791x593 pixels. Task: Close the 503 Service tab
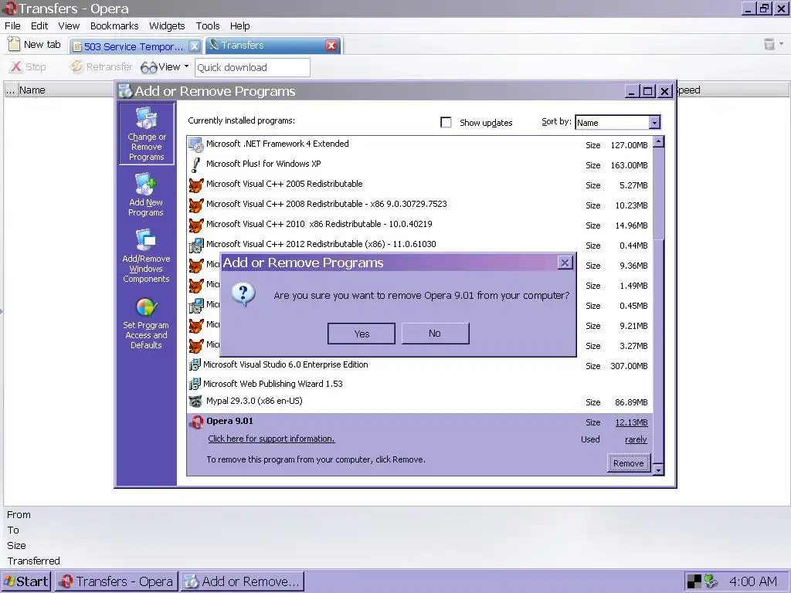(195, 46)
